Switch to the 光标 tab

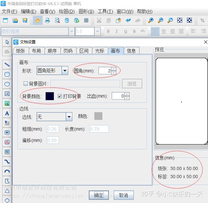point(99,51)
